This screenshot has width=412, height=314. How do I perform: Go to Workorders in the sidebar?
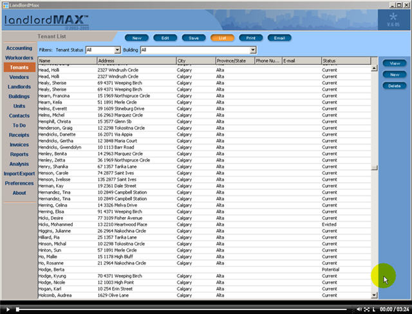(19, 58)
